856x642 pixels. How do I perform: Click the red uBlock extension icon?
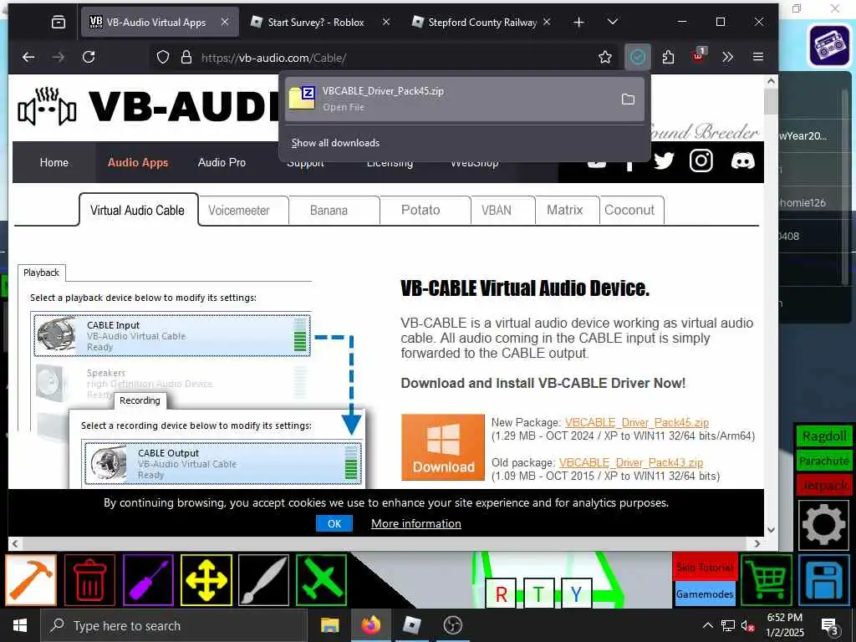click(698, 56)
